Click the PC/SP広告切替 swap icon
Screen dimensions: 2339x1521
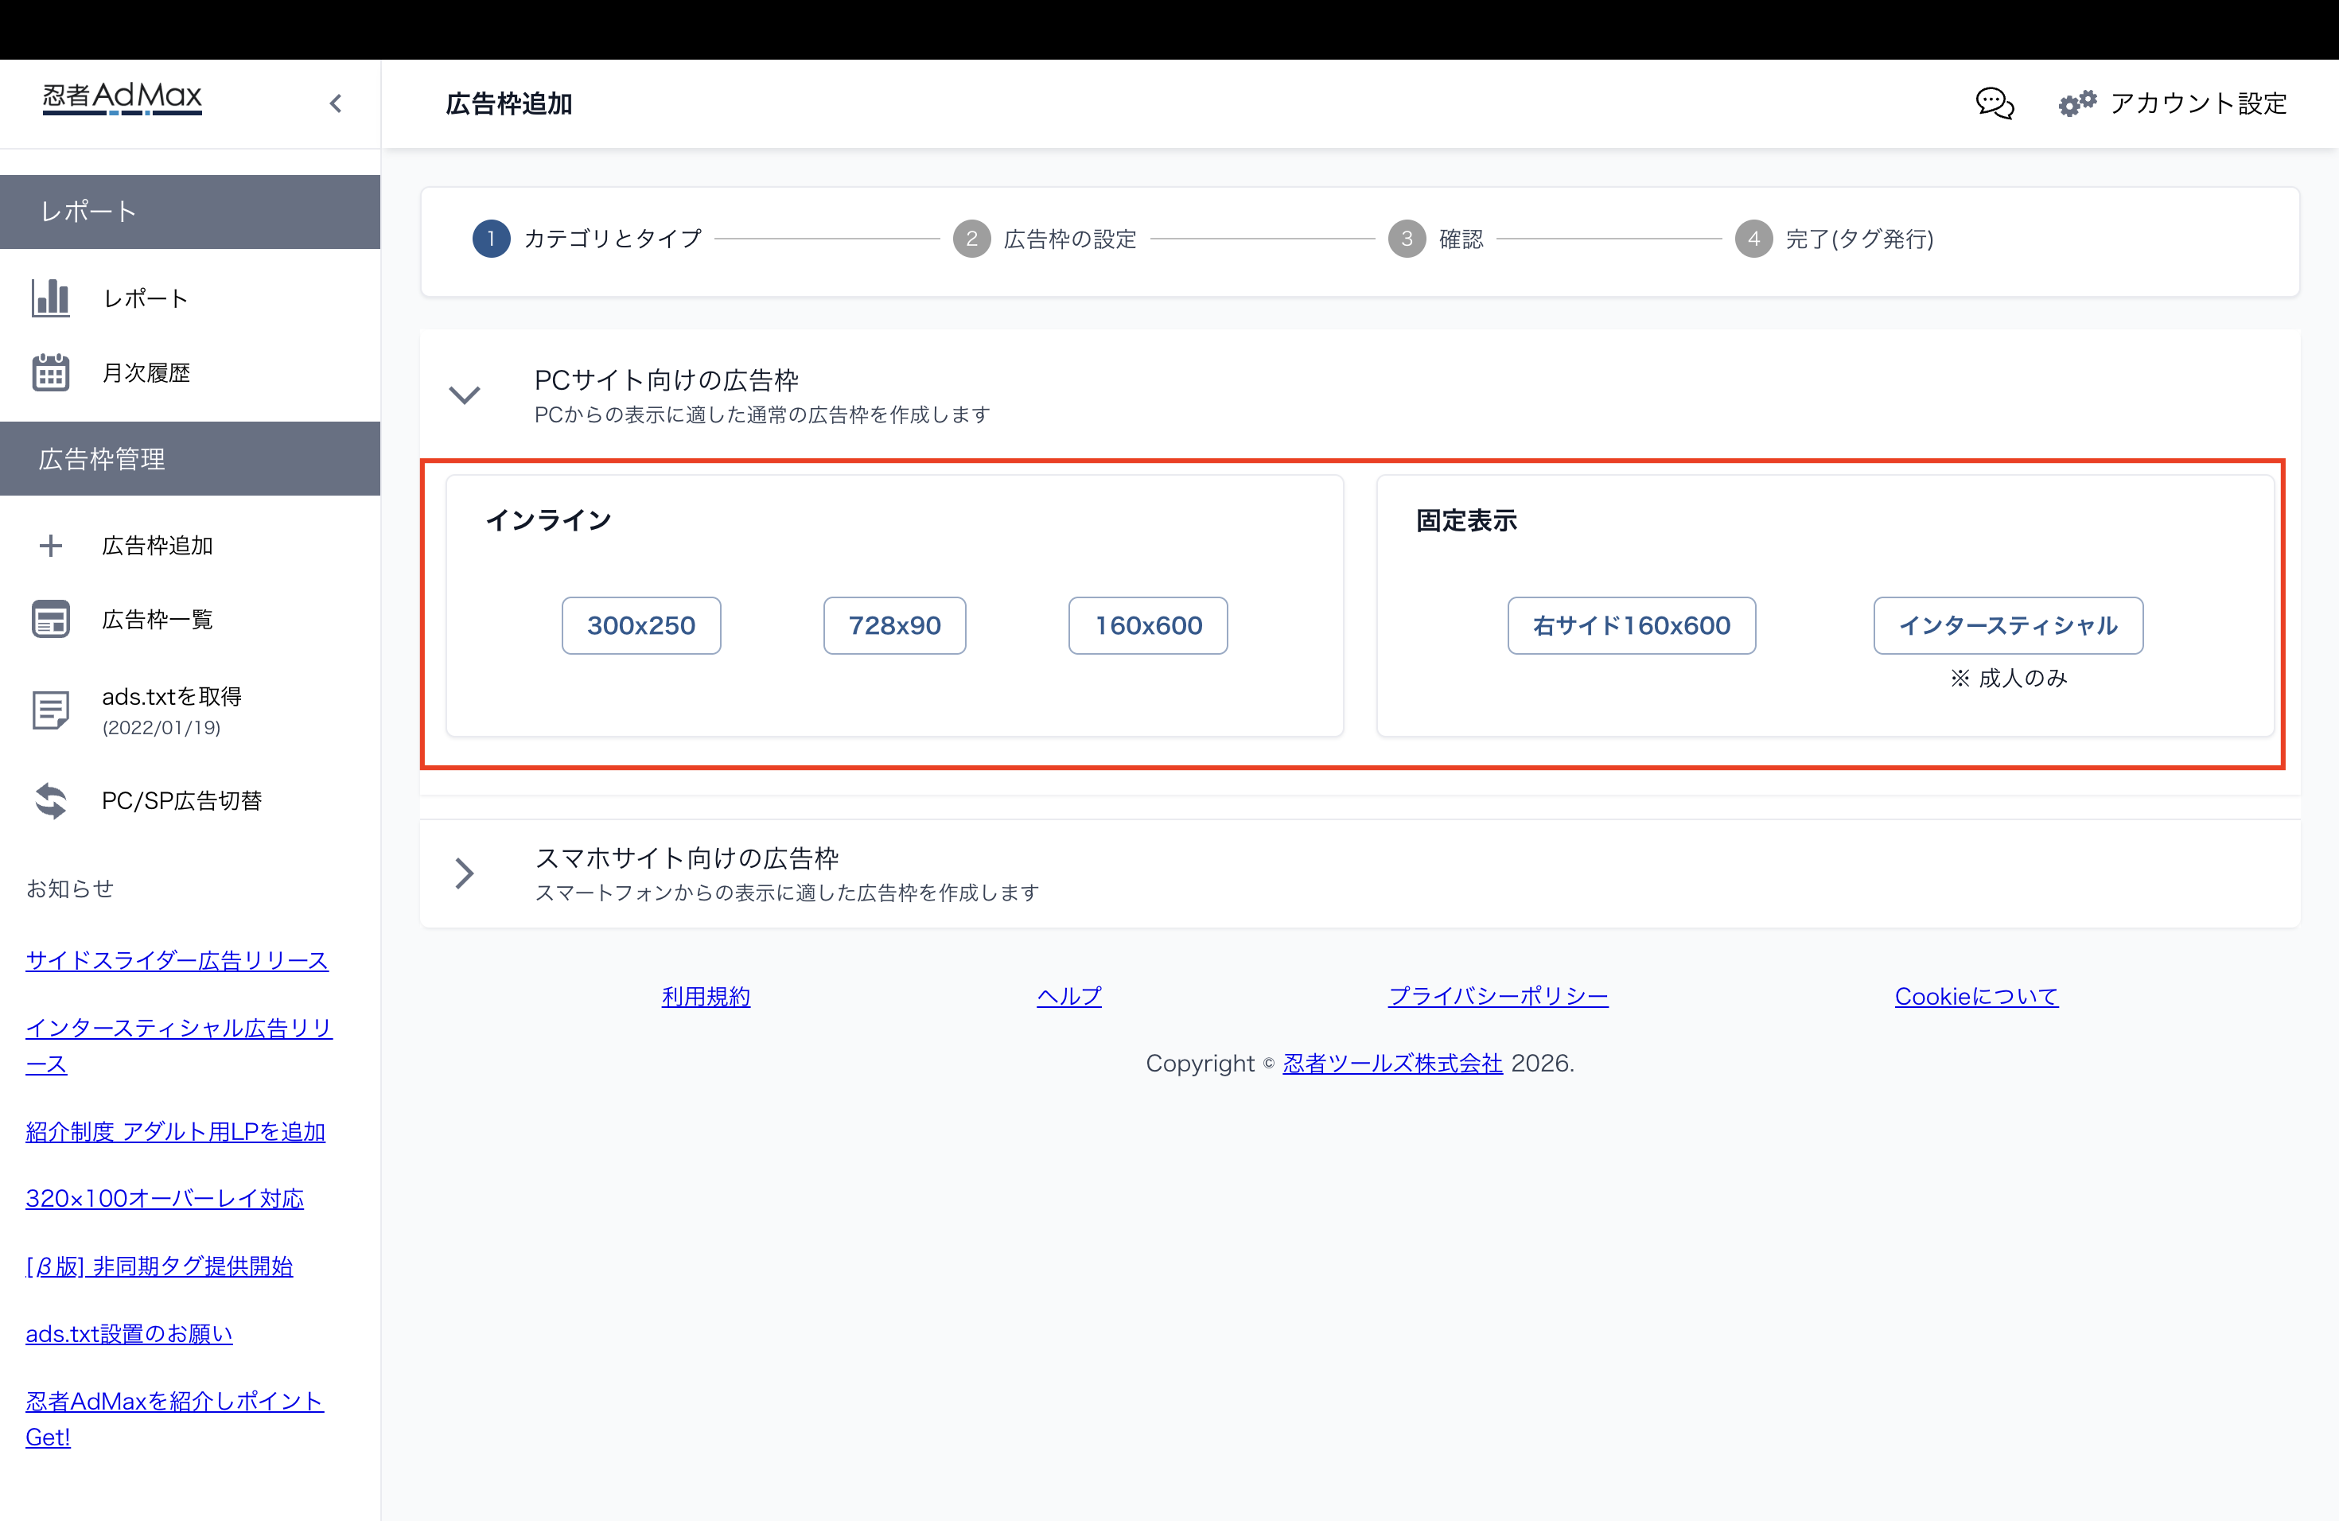point(49,801)
